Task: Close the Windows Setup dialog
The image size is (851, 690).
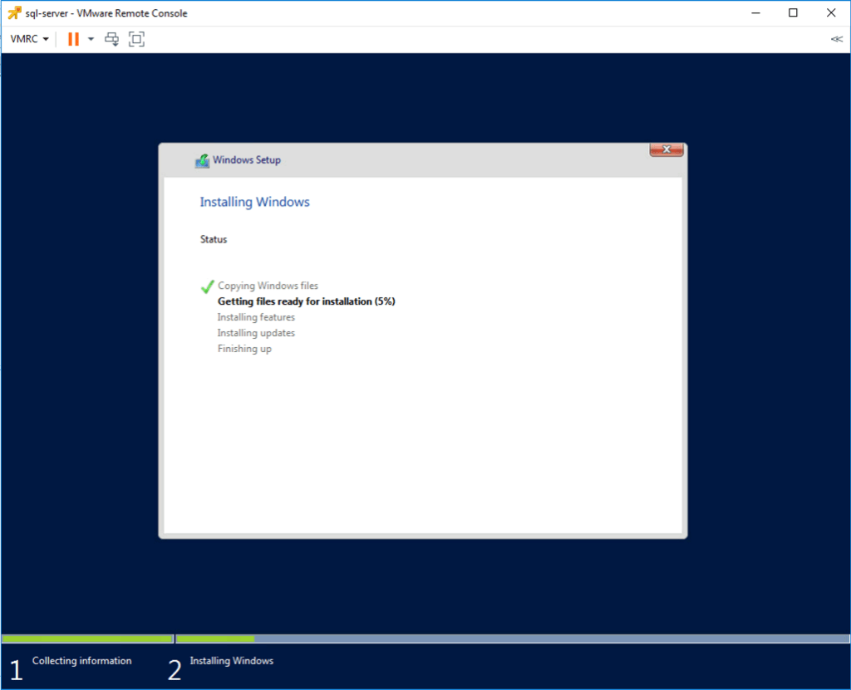Action: pos(667,149)
